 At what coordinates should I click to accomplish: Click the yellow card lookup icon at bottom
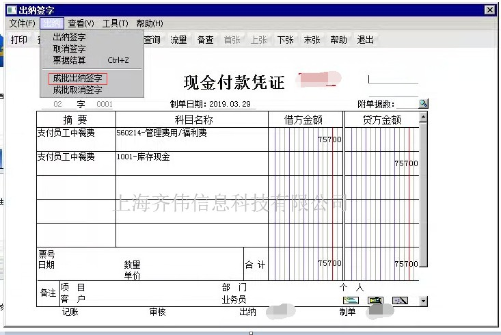(x=376, y=300)
